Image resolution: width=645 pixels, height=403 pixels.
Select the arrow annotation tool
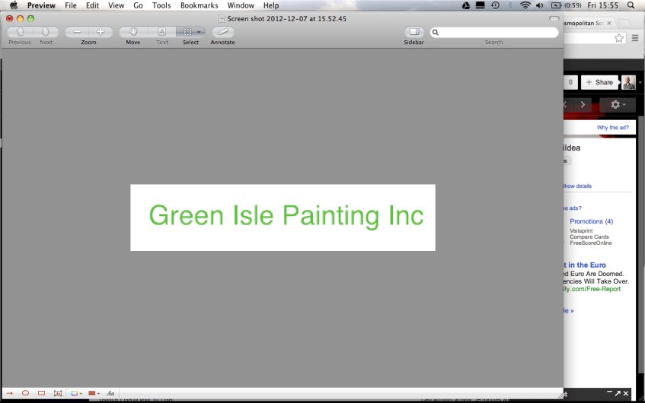tap(9, 393)
